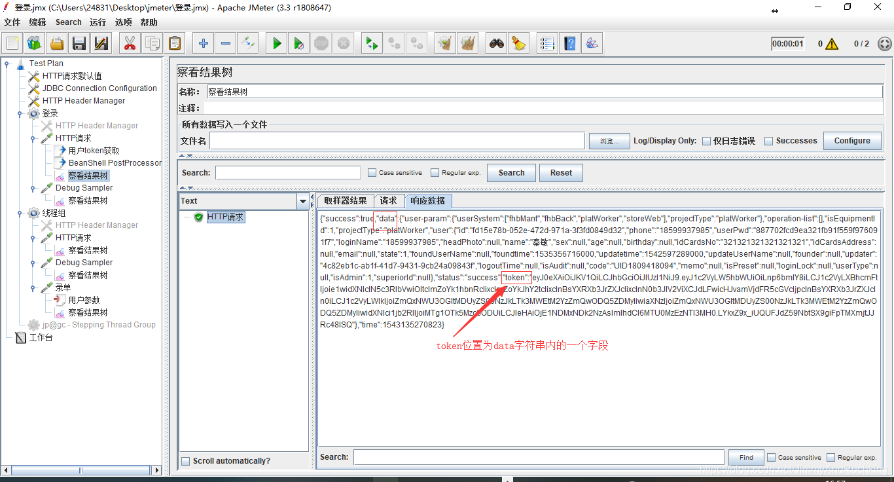894x482 pixels.
Task: Tick the Successes checkbox
Action: (x=769, y=141)
